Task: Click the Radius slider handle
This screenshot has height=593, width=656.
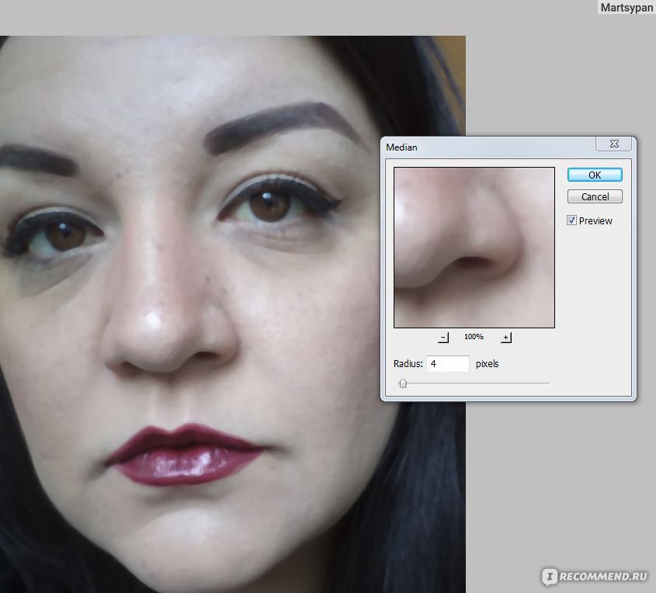Action: (x=403, y=383)
